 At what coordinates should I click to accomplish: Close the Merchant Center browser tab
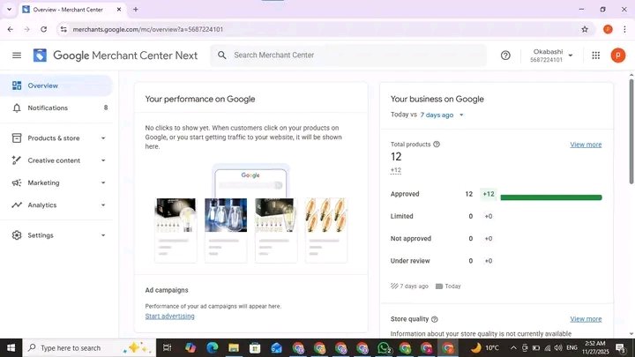click(x=119, y=10)
